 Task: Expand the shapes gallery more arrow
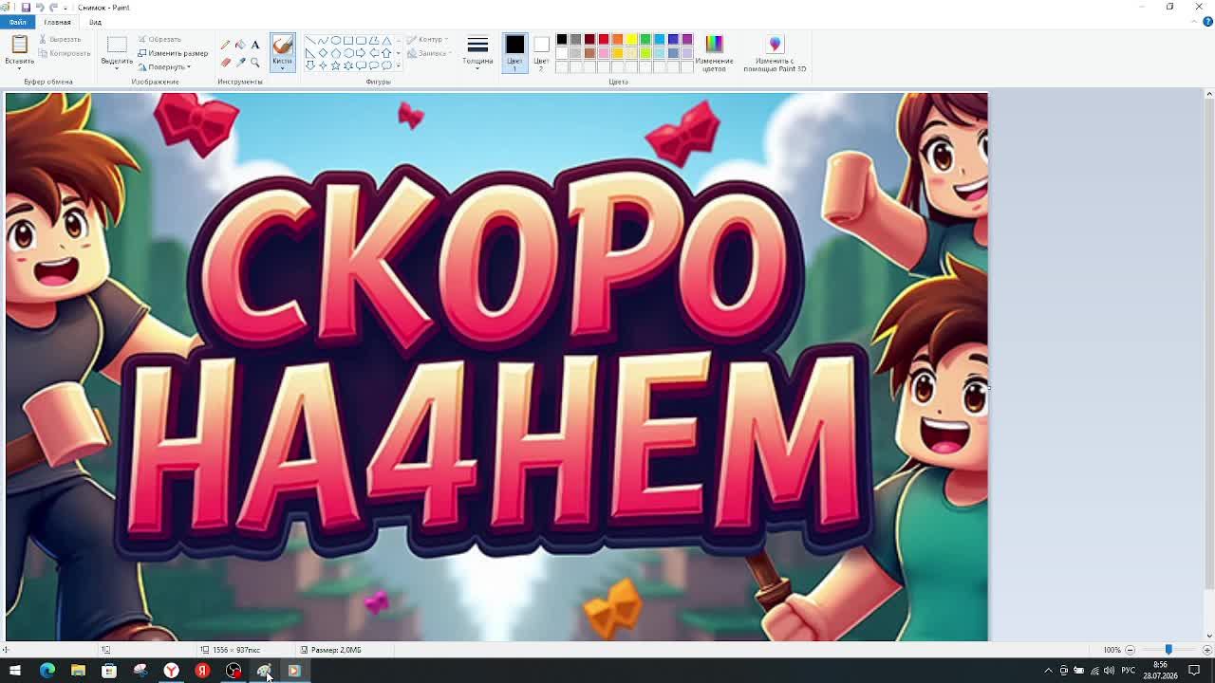(x=398, y=65)
